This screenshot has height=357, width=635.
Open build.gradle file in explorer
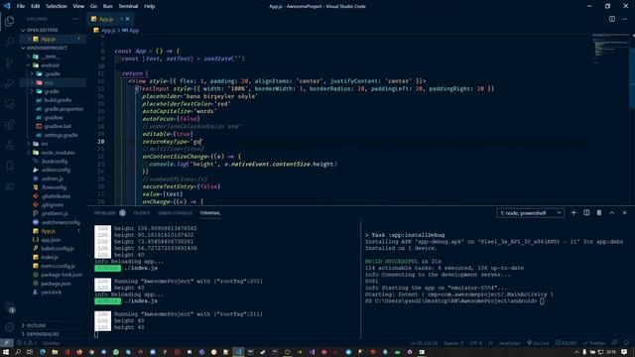(58, 100)
